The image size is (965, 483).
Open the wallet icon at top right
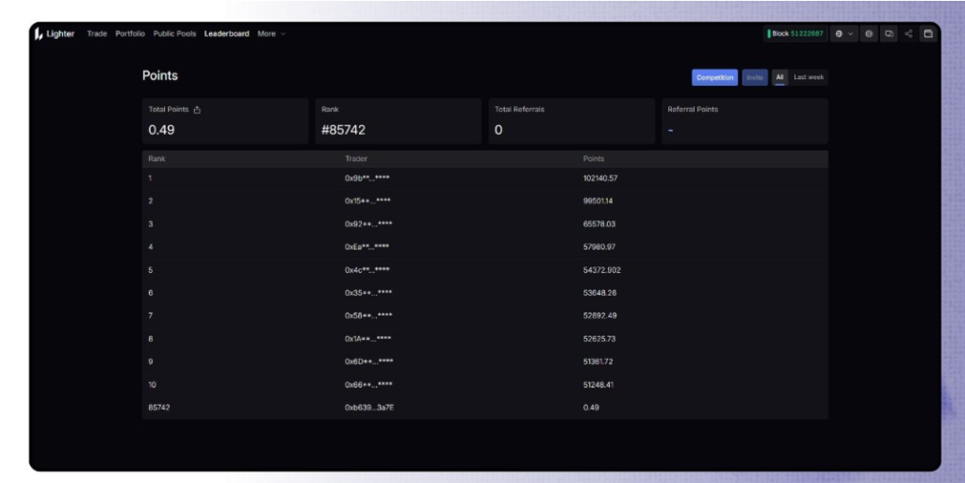click(927, 34)
